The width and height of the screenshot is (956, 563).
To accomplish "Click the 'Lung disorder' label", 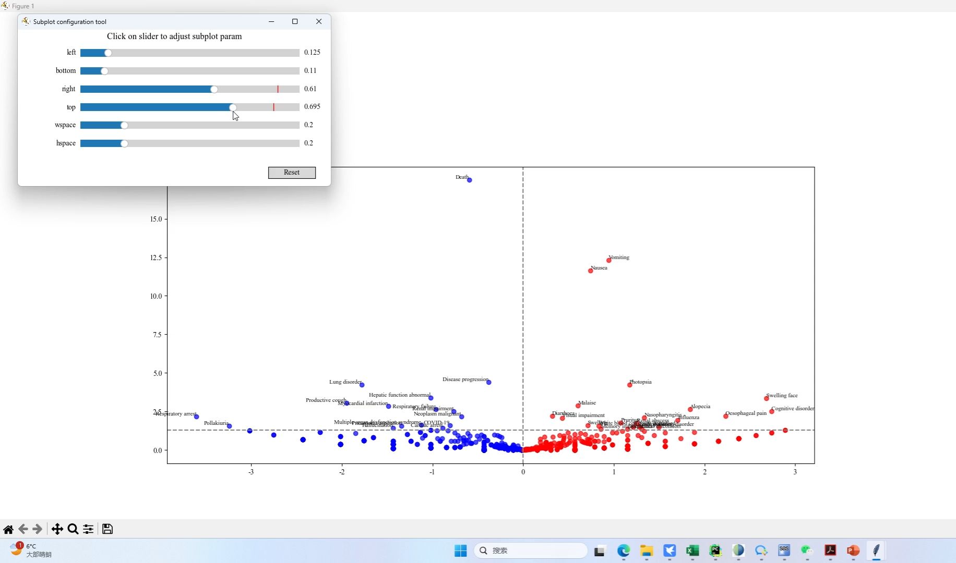I will click(x=345, y=382).
